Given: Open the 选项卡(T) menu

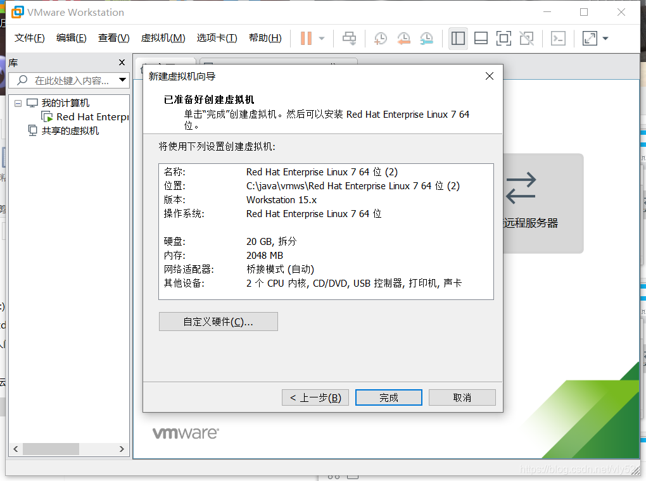Looking at the screenshot, I should click(217, 38).
